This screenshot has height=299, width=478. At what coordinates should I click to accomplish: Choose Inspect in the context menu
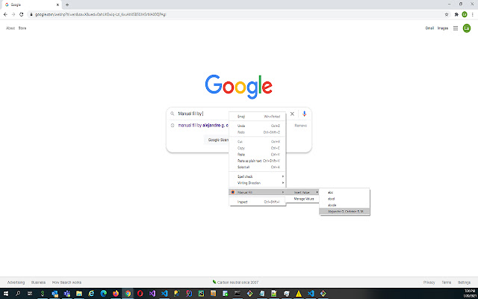[x=257, y=202]
